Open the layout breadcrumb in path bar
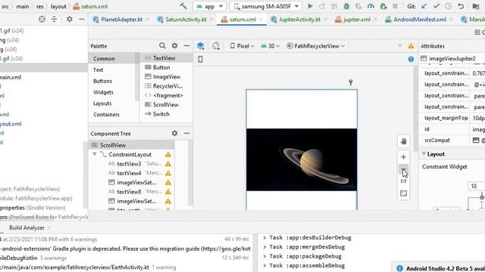485x272 pixels. point(58,6)
